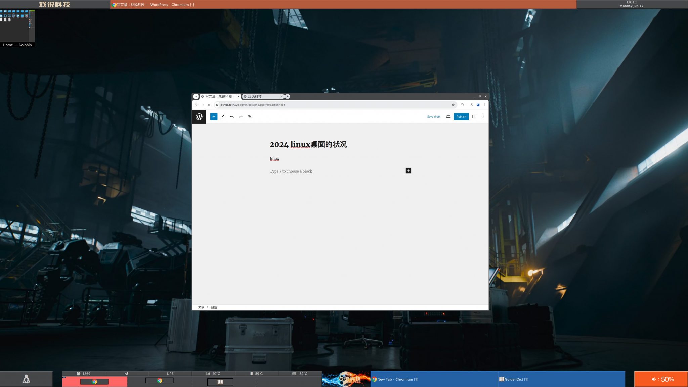The image size is (688, 387).
Task: Click the 52°C temperature indicator
Action: point(300,373)
